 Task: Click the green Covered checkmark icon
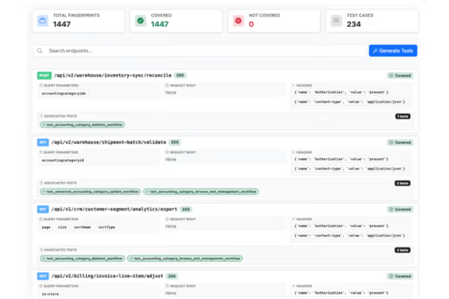click(x=140, y=21)
